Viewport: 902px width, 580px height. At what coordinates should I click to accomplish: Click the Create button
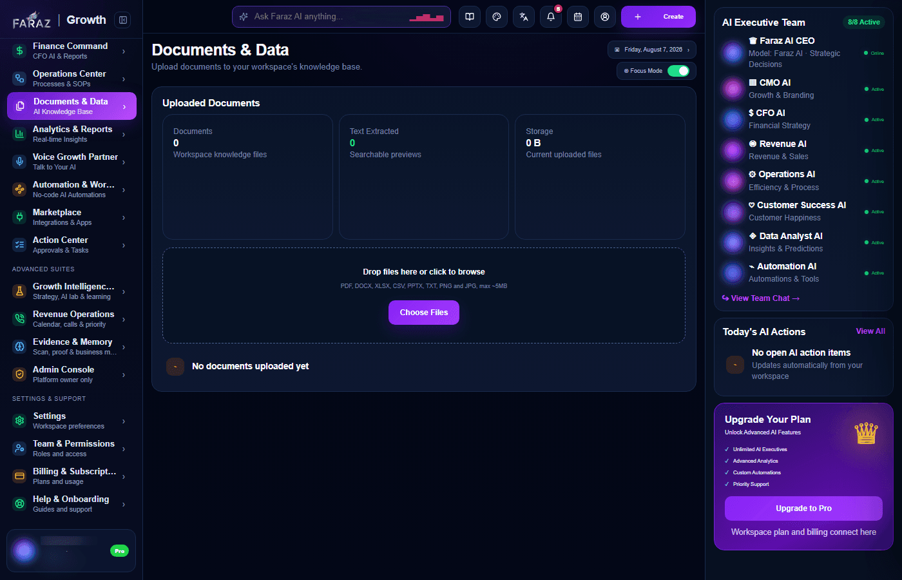click(658, 17)
